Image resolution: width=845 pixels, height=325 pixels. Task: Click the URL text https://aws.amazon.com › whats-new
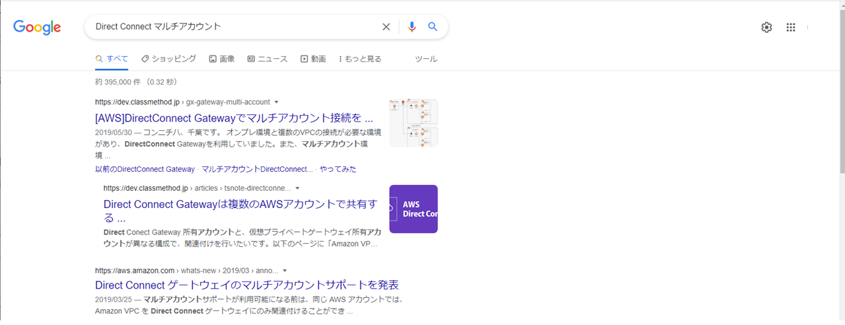[x=154, y=270]
